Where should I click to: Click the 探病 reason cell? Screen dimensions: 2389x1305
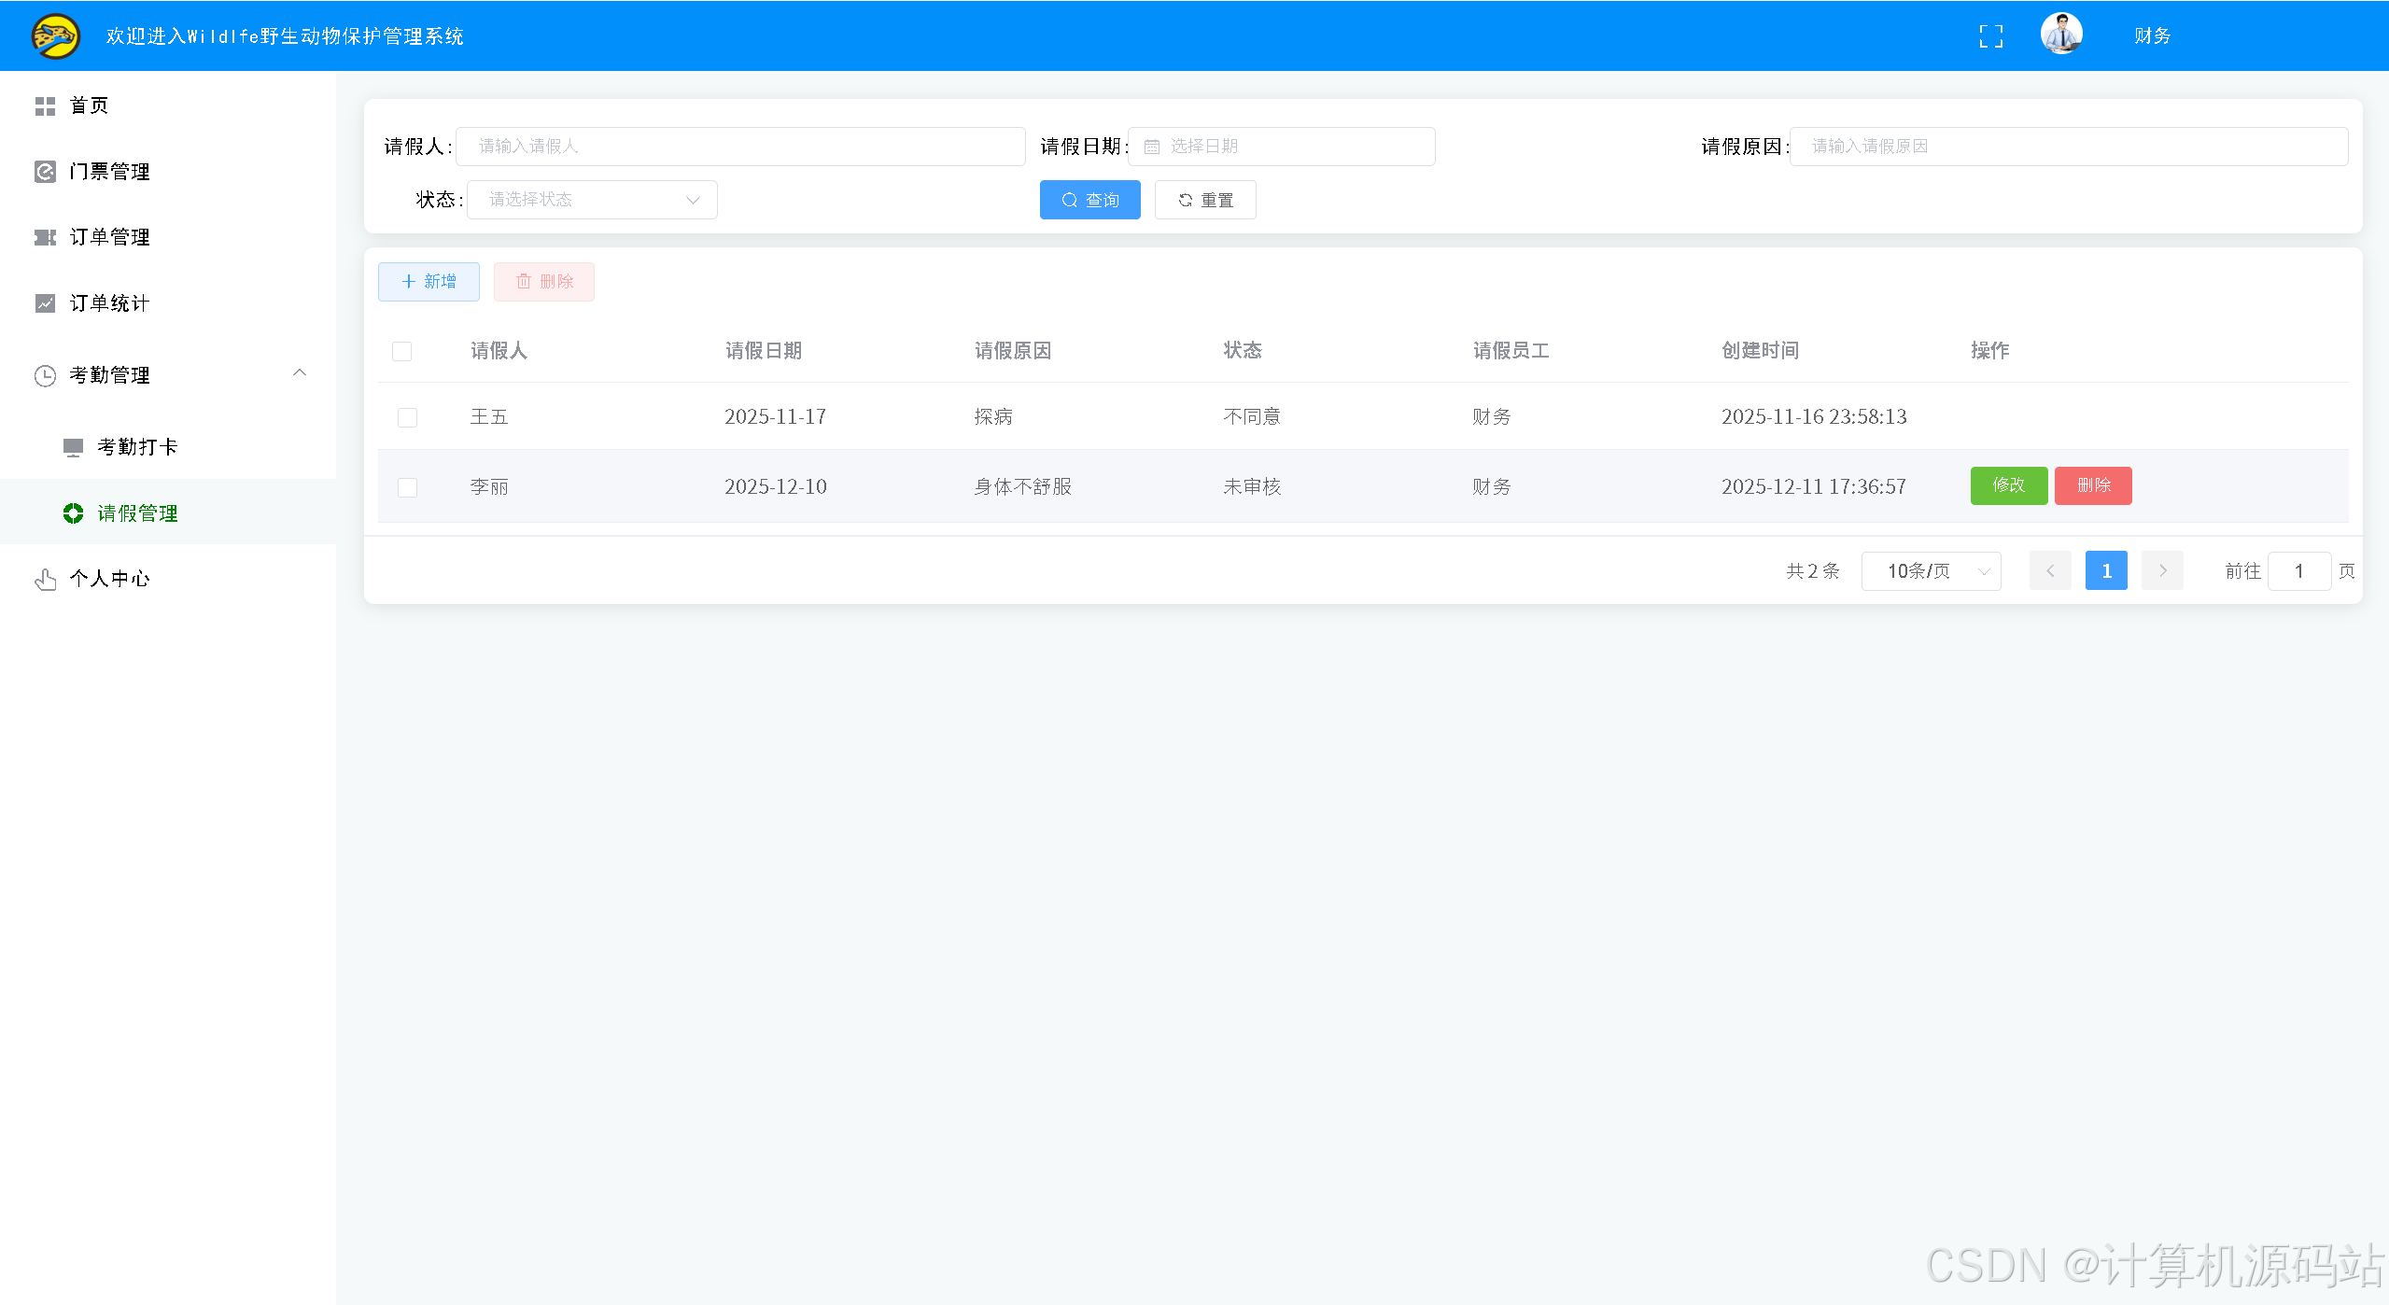tap(993, 416)
